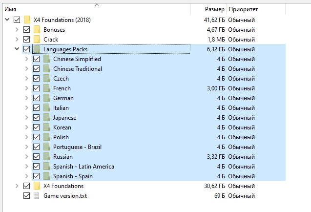Sort by the Имя column header
The height and width of the screenshot is (212, 311).
10,9
